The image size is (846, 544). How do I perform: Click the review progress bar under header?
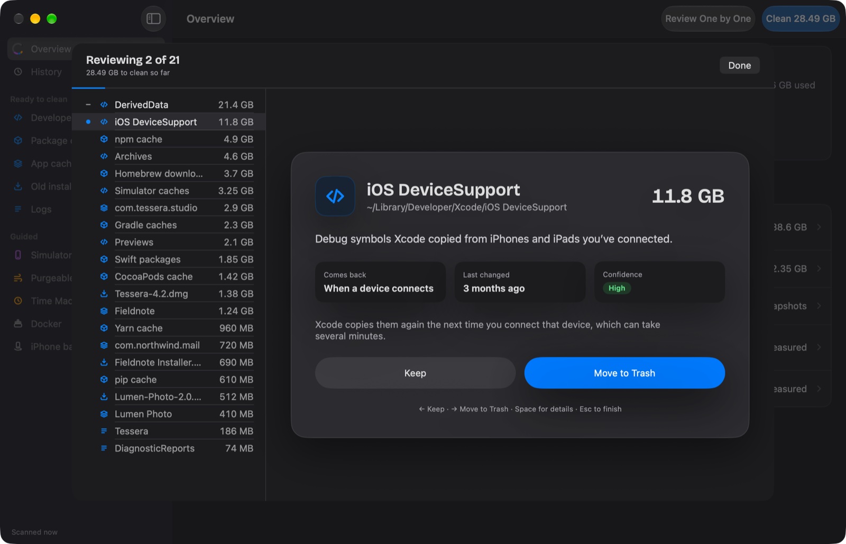click(x=423, y=88)
